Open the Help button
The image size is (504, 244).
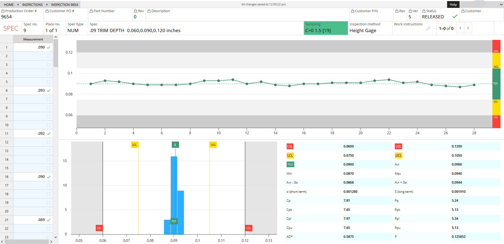453,5
